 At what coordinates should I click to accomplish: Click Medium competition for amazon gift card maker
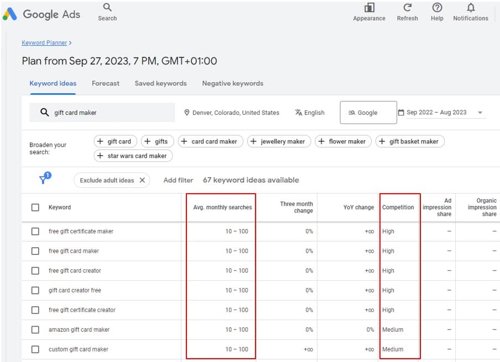coord(393,329)
